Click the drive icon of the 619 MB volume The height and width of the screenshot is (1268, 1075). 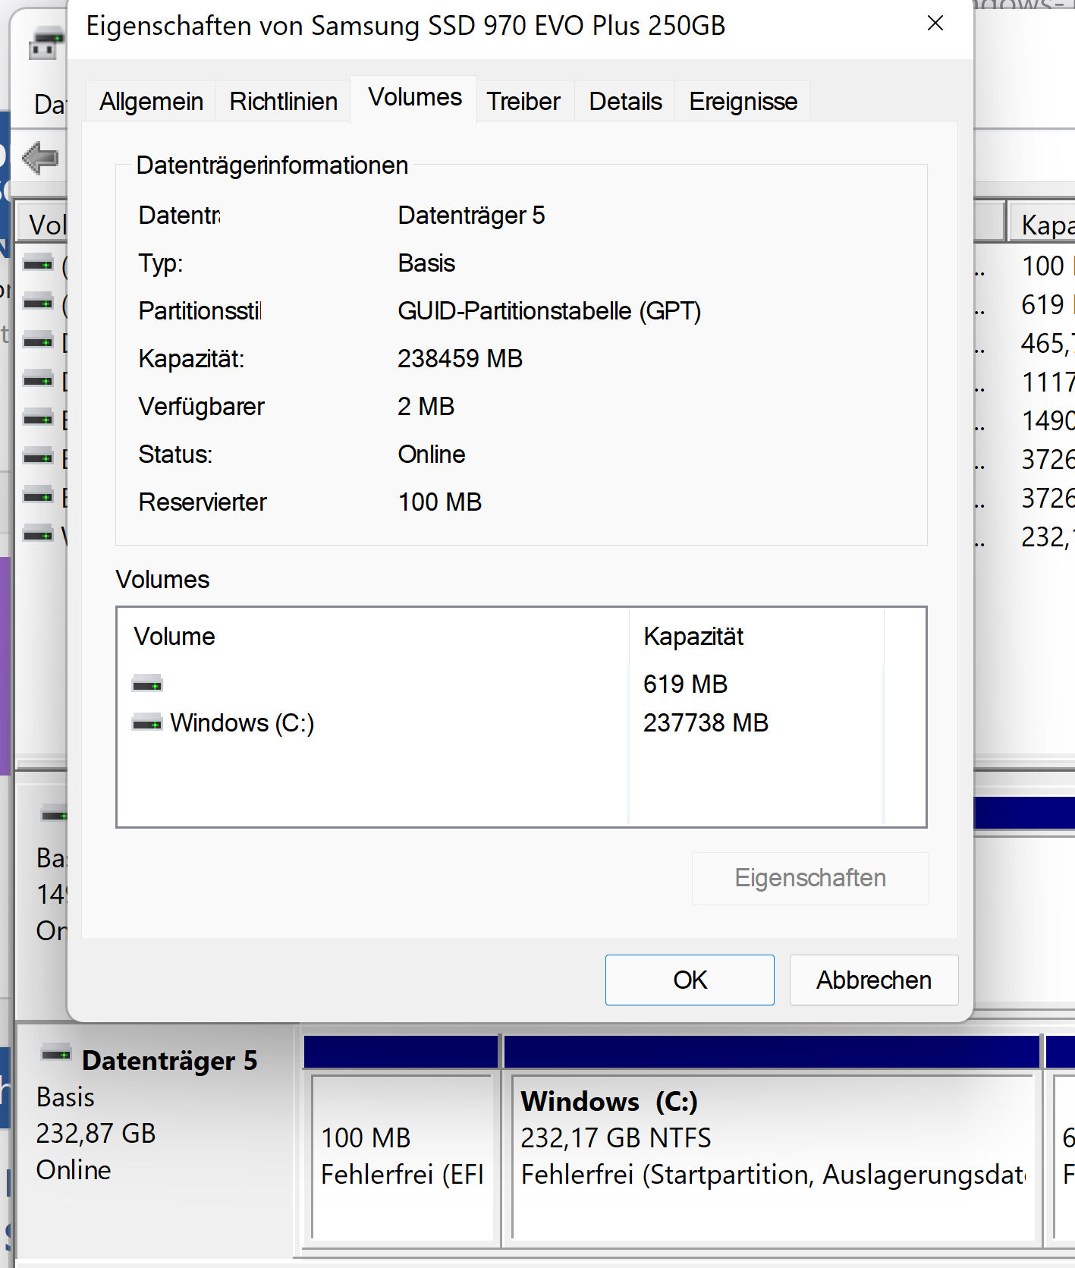(147, 684)
